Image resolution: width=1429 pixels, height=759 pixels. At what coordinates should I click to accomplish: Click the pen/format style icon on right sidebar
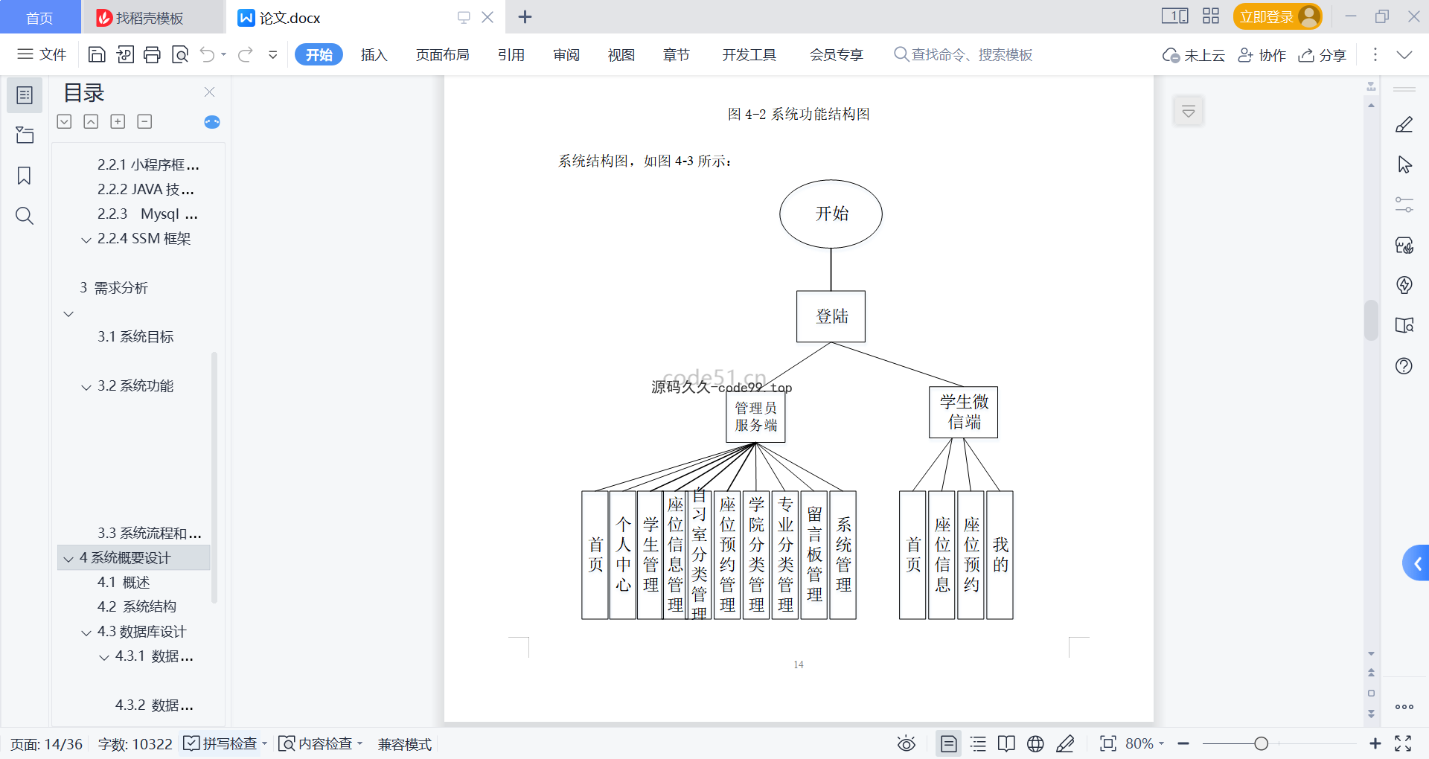point(1404,124)
